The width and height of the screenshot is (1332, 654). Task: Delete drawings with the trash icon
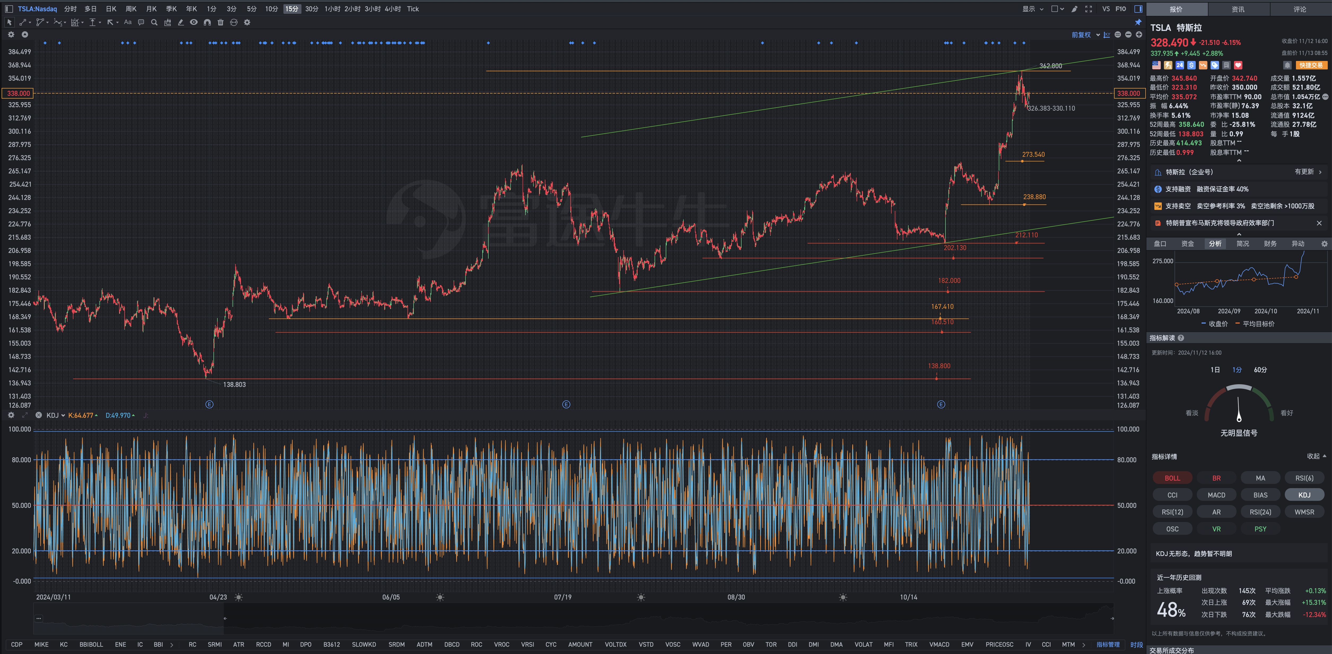[220, 22]
